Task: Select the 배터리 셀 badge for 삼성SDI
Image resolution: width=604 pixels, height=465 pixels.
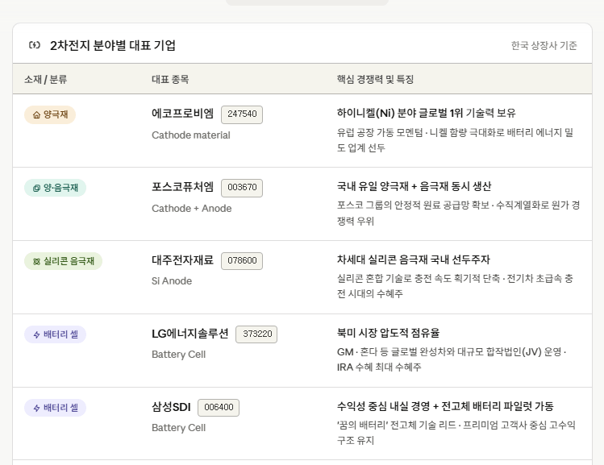Action: 55,408
